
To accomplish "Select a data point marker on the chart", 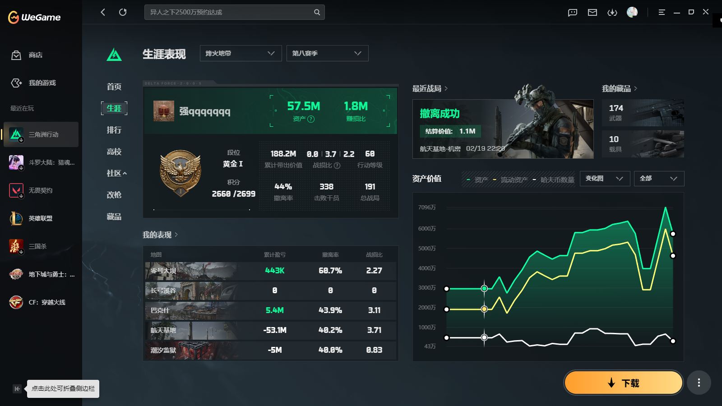I will (x=485, y=289).
